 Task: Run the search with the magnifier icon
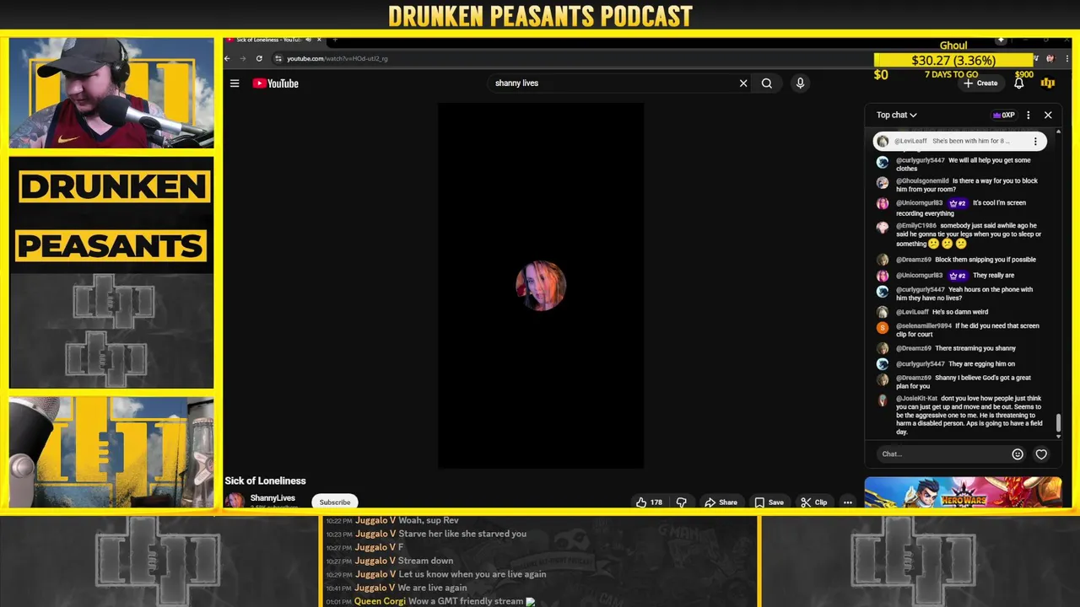point(766,83)
